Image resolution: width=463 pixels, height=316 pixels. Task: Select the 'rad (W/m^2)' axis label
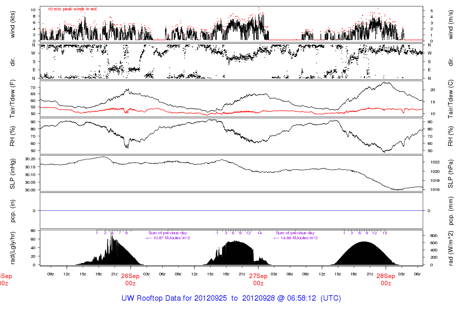pyautogui.click(x=450, y=248)
